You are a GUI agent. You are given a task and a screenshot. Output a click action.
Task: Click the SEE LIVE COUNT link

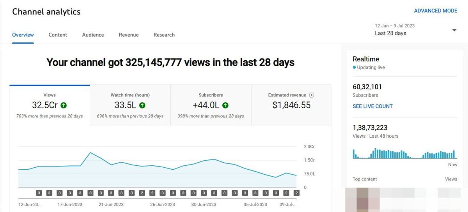click(372, 106)
